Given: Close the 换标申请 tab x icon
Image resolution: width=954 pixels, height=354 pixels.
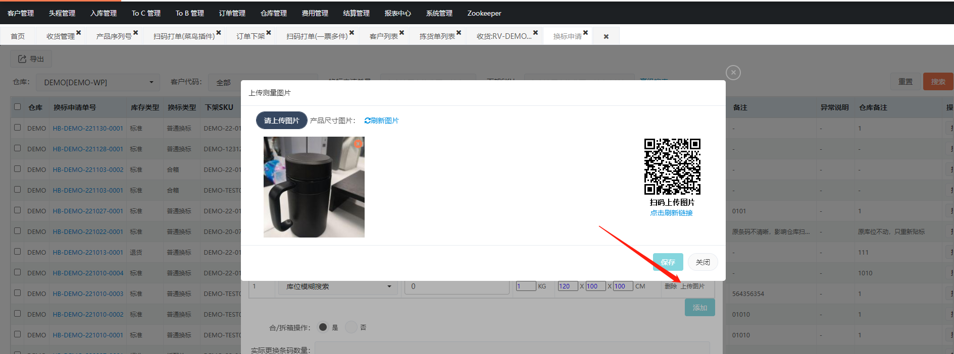Looking at the screenshot, I should [x=585, y=32].
